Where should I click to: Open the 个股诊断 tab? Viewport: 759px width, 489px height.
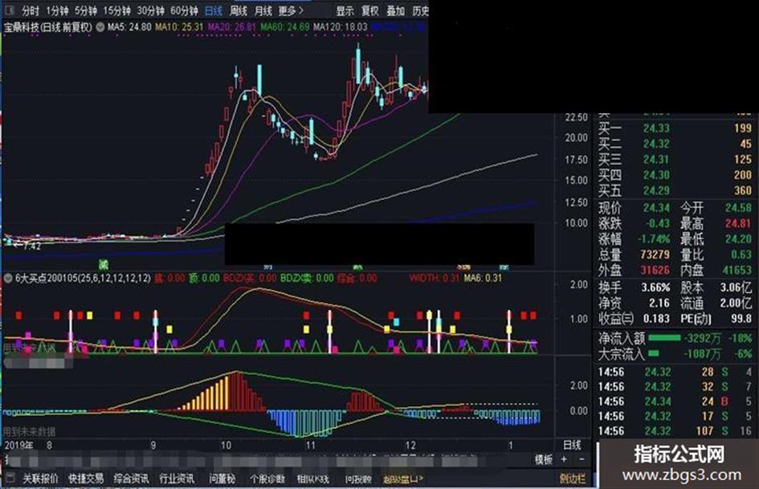click(x=267, y=479)
